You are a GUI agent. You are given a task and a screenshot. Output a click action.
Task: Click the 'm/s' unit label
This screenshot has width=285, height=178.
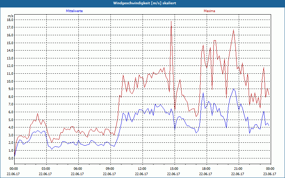click(x=10, y=16)
